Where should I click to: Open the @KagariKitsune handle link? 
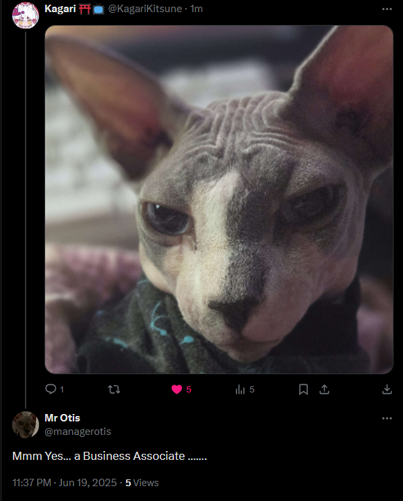click(x=145, y=9)
